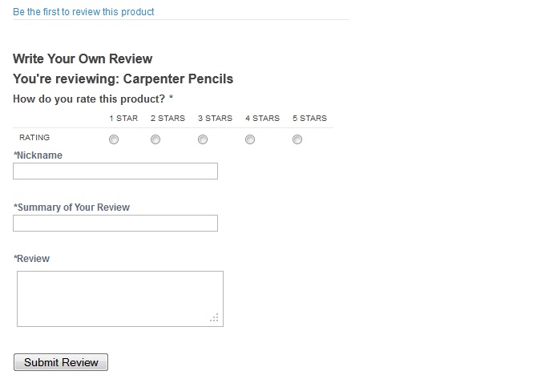This screenshot has height=375, width=553.
Task: Click the *Summary of Your Review label
Action: [71, 208]
